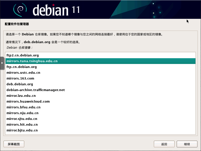Click the 屏幕截图 screenshot button

pyautogui.click(x=14, y=144)
